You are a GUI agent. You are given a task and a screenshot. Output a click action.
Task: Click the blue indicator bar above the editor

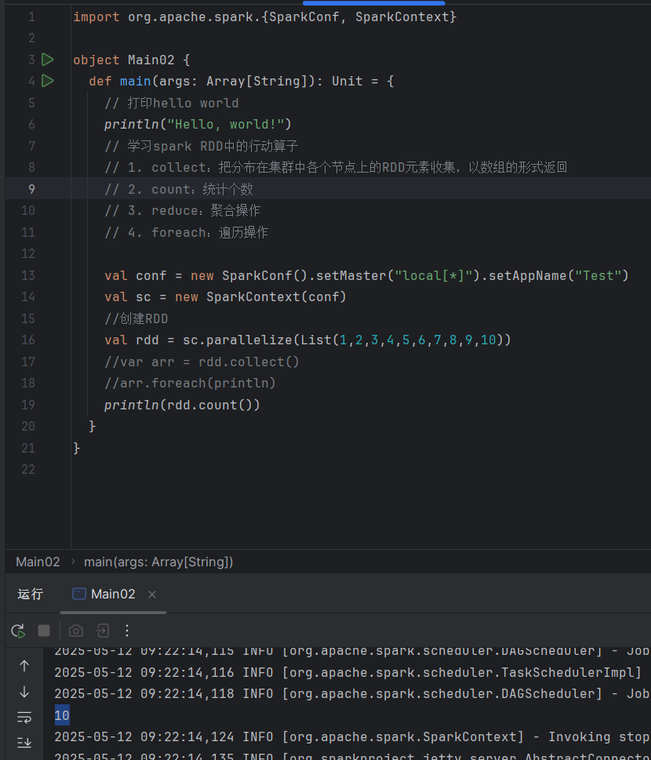373,3
